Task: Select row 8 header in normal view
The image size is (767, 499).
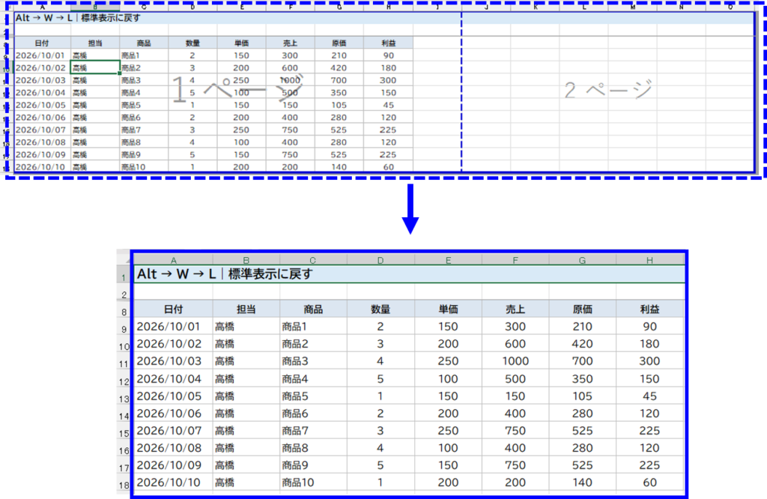Action: tap(124, 309)
